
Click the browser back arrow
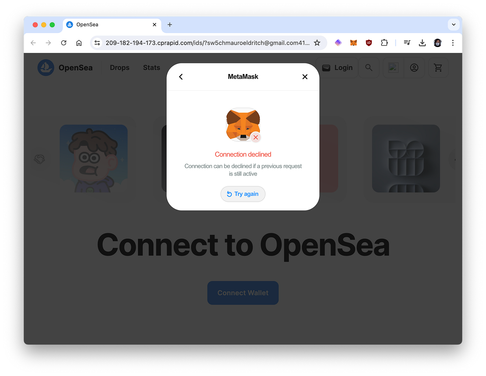point(33,43)
